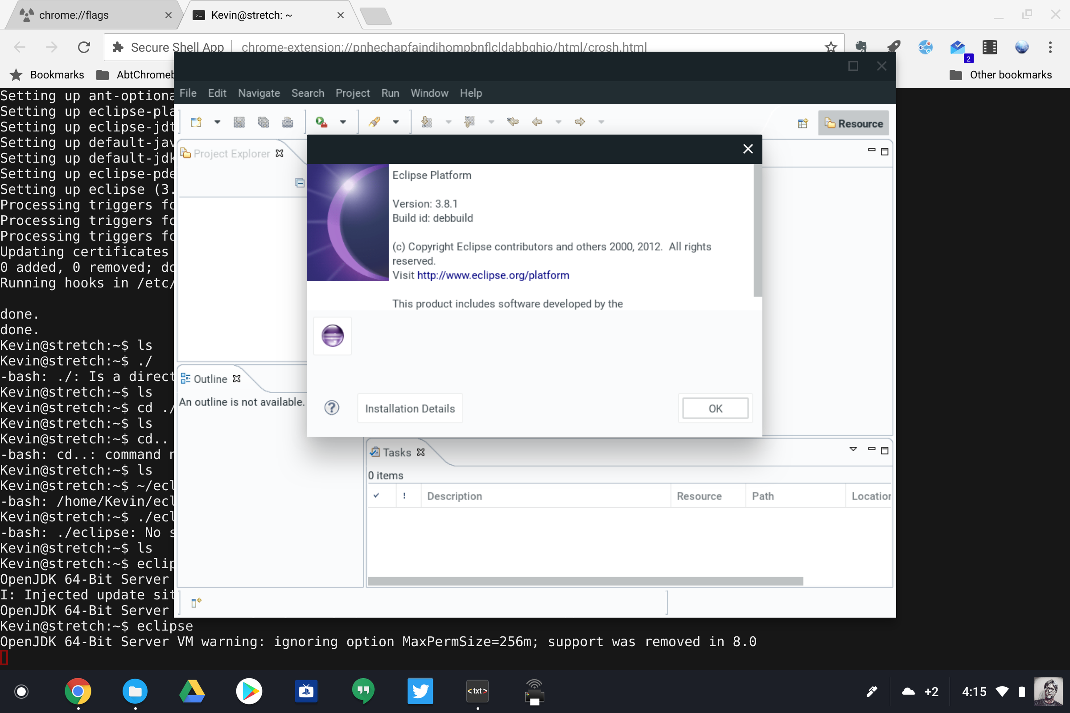
Task: Open the Window menu
Action: coord(429,93)
